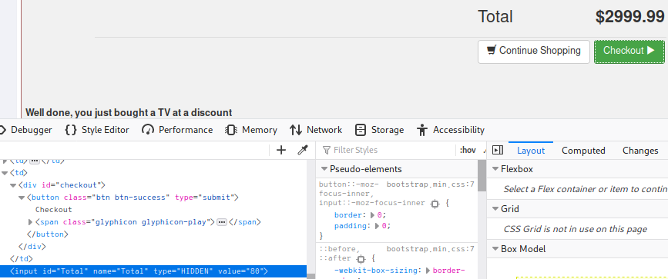This screenshot has width=668, height=279.
Task: Collapse the div id="checkout" node
Action: point(13,185)
